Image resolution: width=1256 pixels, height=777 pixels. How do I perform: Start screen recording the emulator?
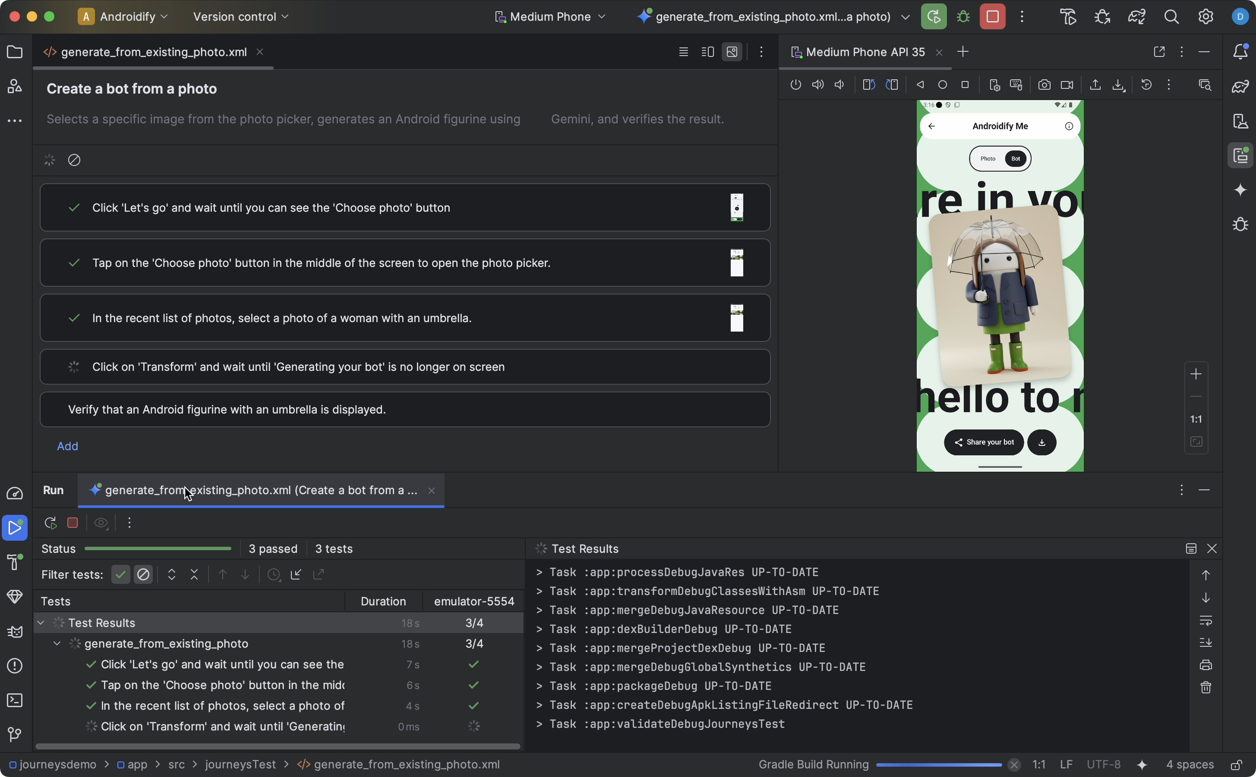point(1068,85)
